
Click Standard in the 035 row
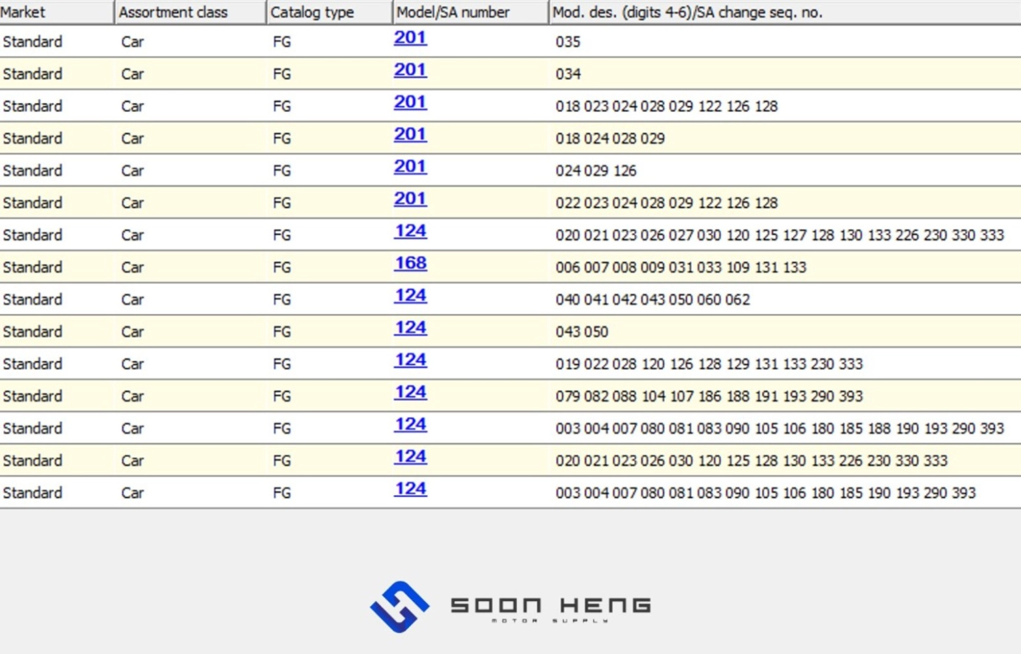(33, 42)
